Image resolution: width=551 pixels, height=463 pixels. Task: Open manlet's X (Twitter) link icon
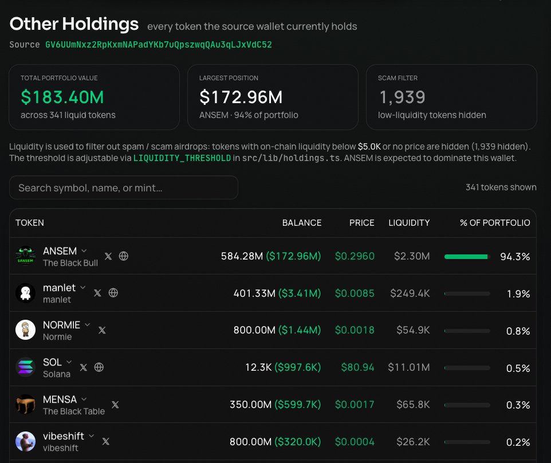97,293
